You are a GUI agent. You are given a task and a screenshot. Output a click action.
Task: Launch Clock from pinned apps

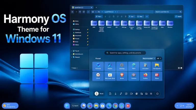click(x=98, y=76)
